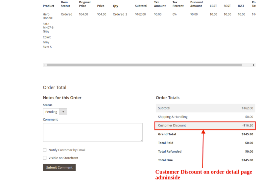Screen dimensions: 259x183
Task: Click the horizontal scrollbar's left arrow
Action: point(45,65)
